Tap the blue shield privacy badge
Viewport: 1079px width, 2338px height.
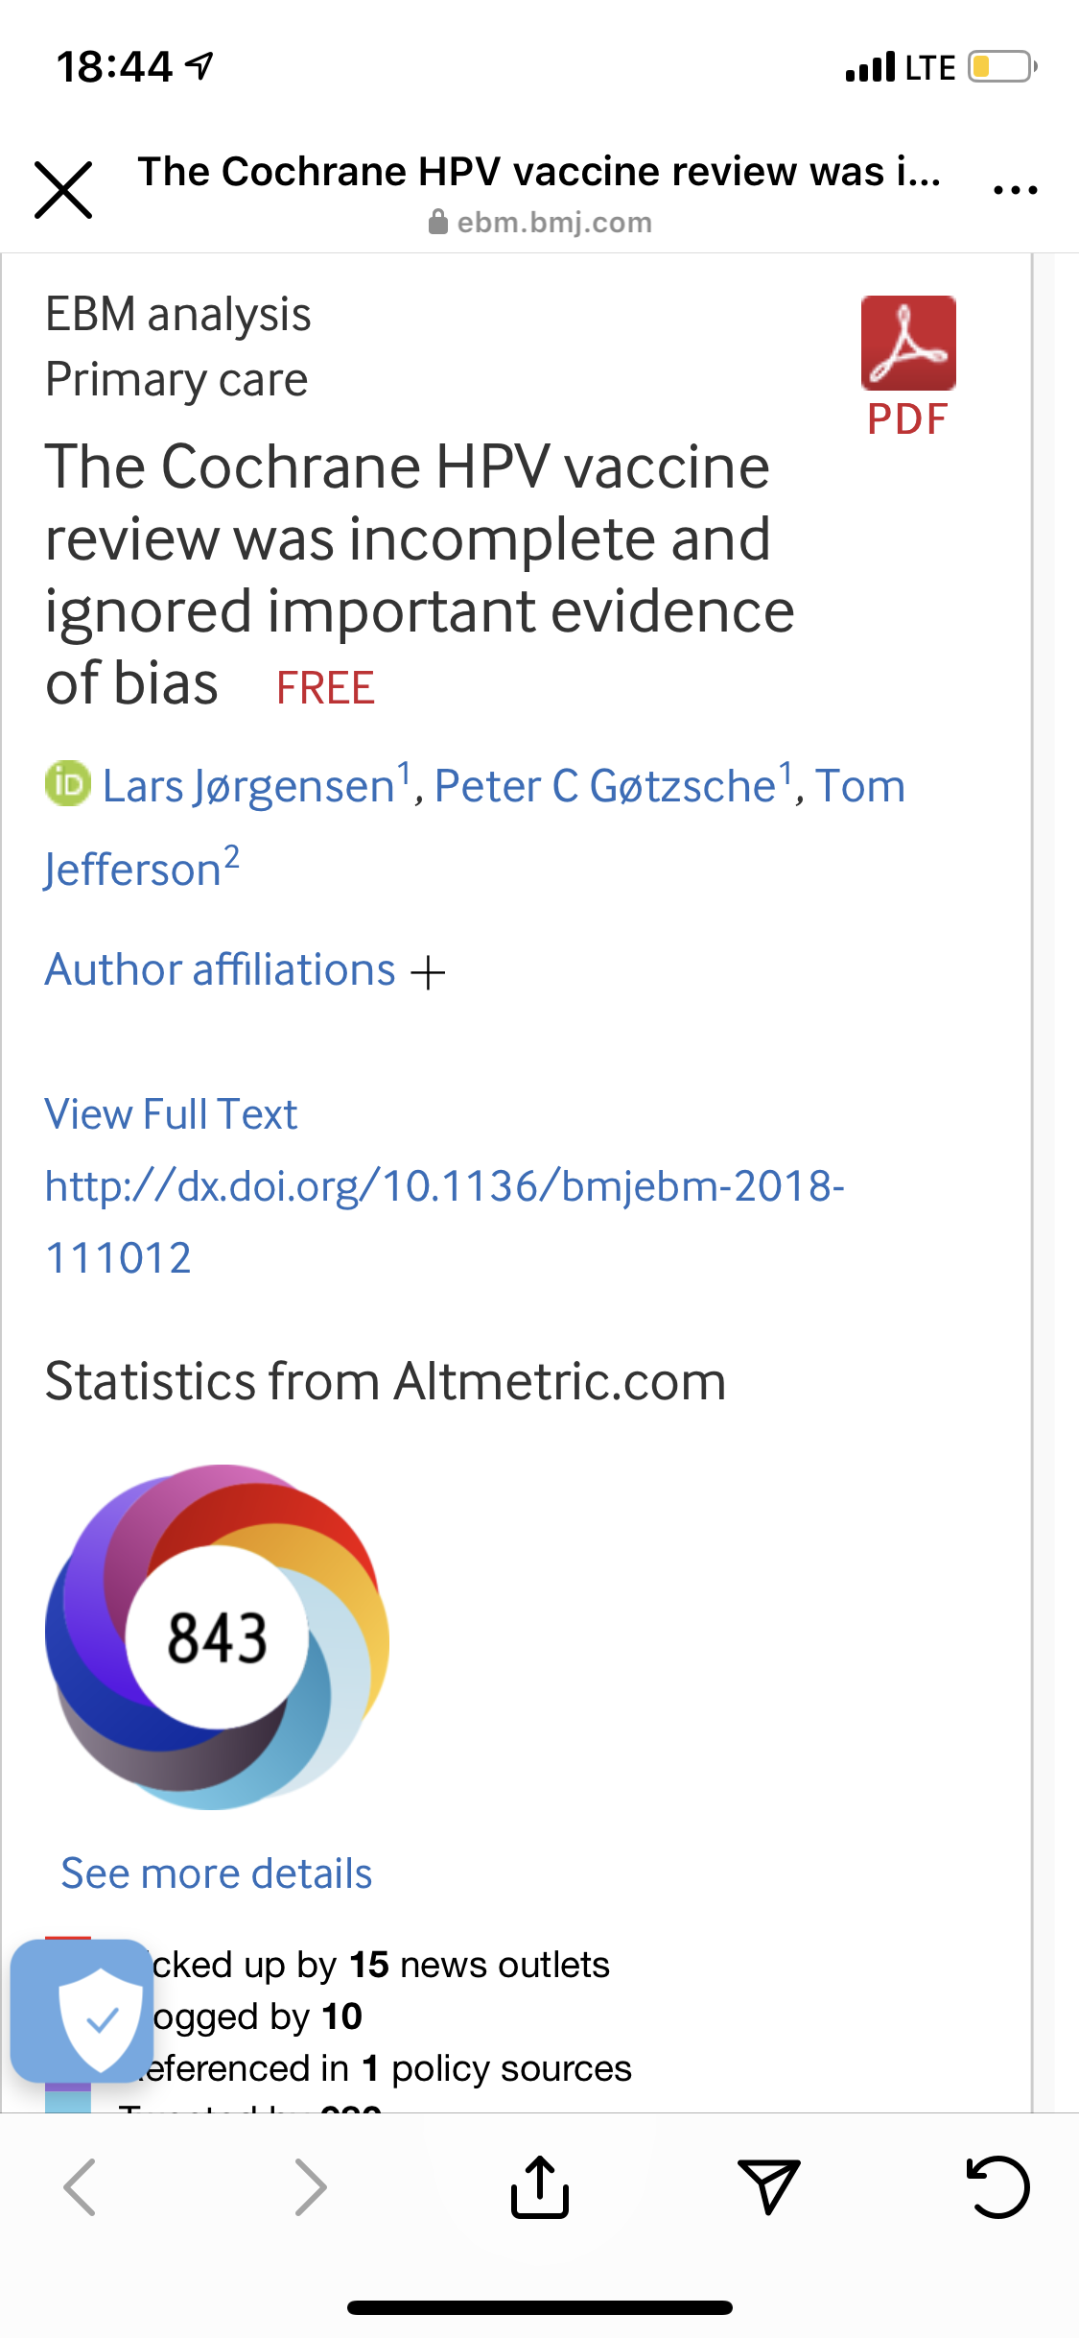[x=82, y=2010]
